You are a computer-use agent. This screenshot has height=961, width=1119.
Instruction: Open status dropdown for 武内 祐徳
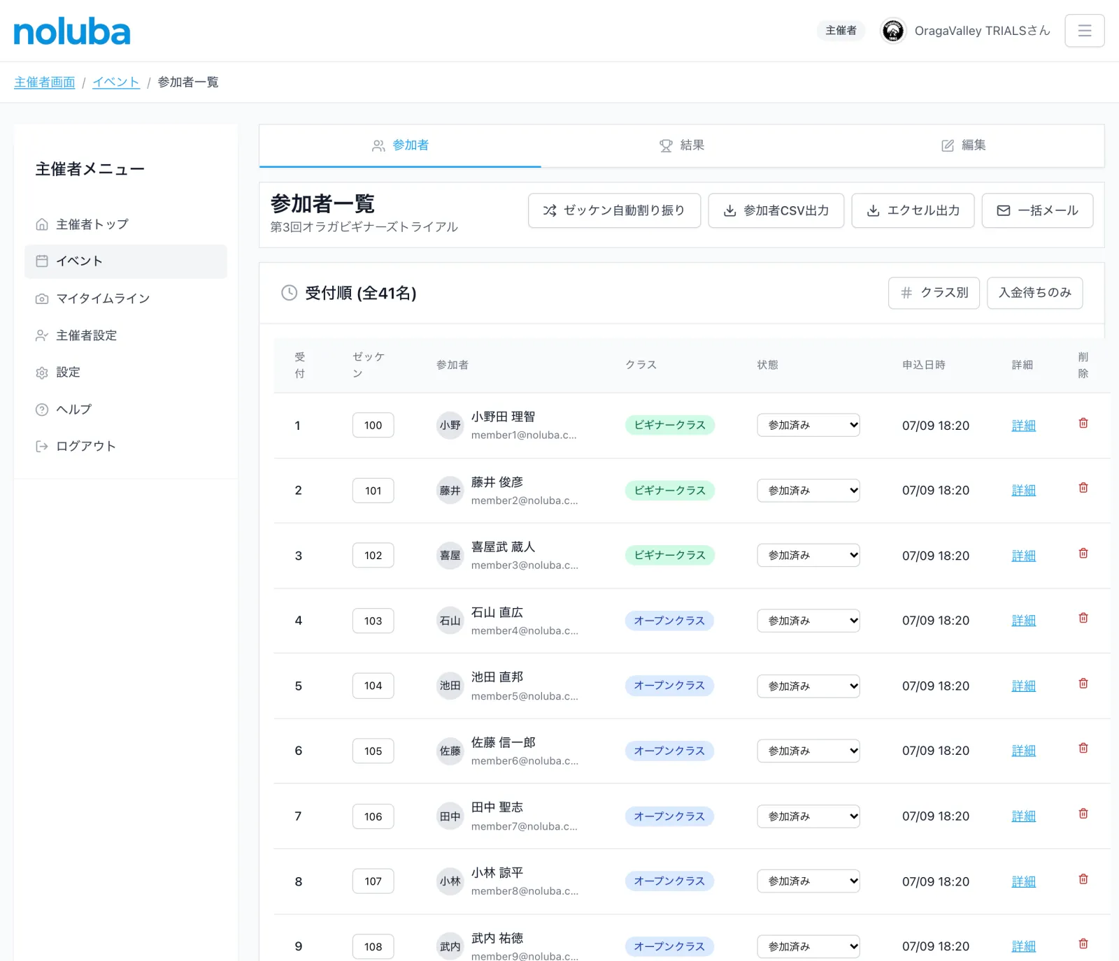pos(808,946)
